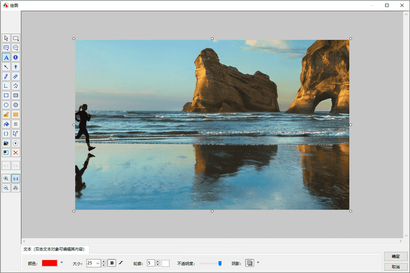410x273 pixels.
Task: Select the eraser tool
Action: tap(16, 76)
